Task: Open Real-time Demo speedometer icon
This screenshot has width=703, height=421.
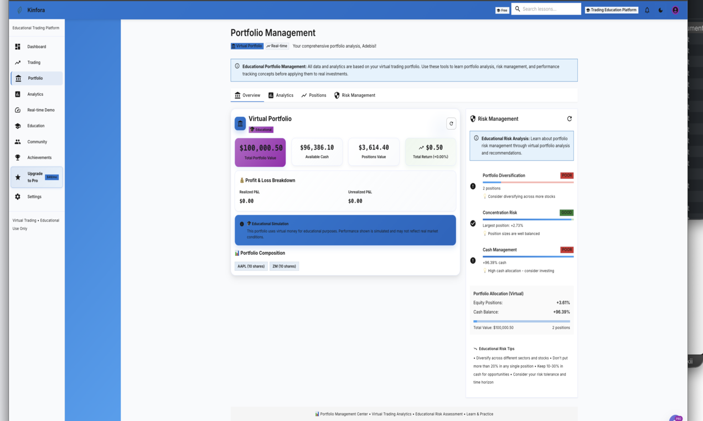Action: 18,110
